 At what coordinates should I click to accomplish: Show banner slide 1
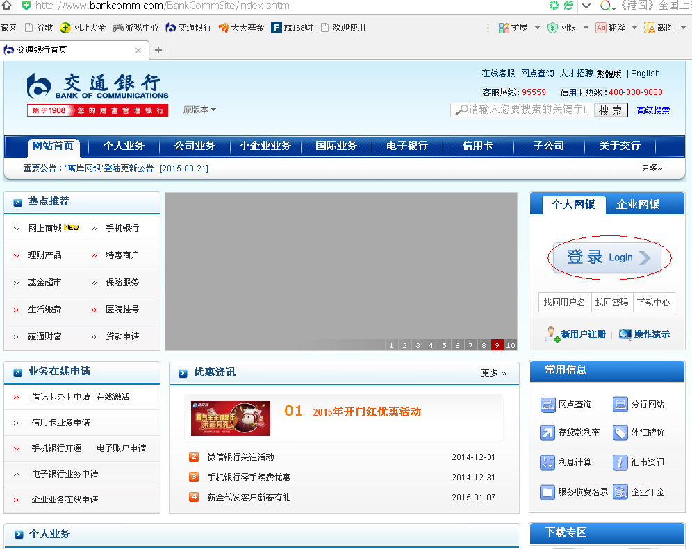(391, 345)
